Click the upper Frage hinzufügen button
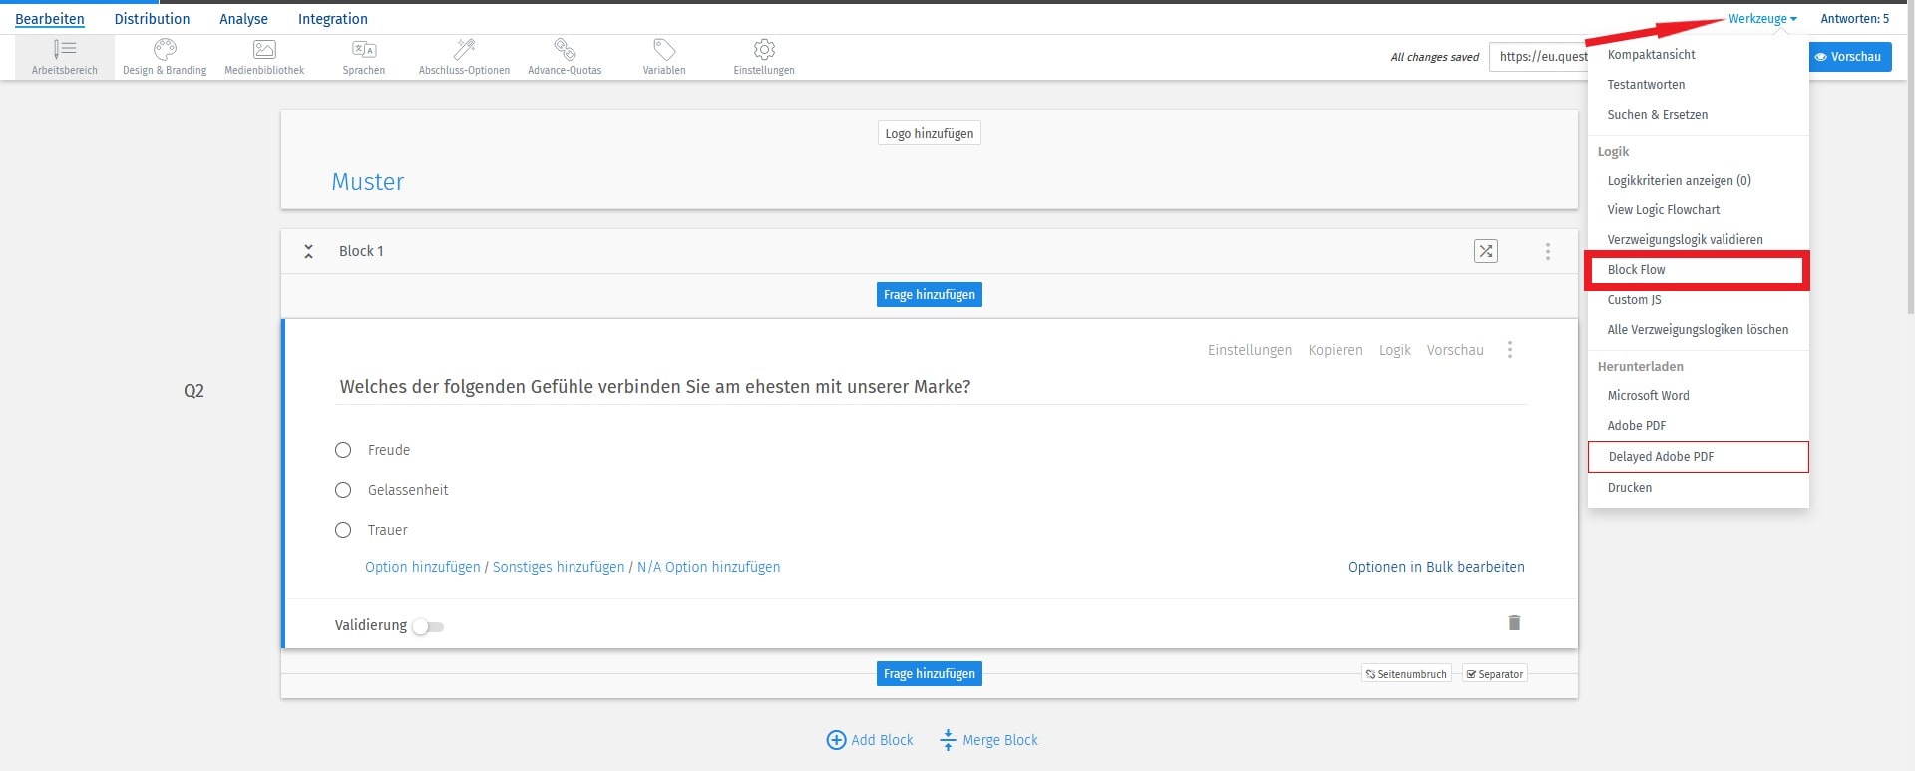The width and height of the screenshot is (1915, 771). (930, 295)
